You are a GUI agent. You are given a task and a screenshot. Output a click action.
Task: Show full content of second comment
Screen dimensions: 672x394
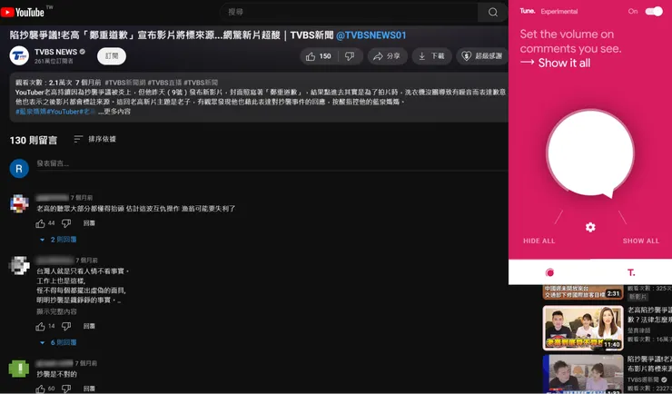(56, 311)
